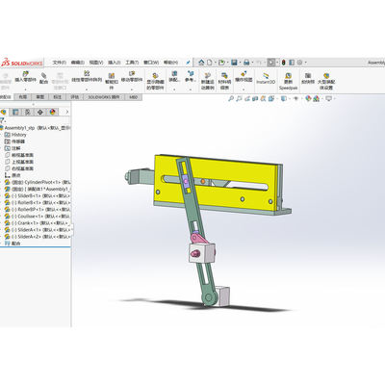Click the New document icon
The height and width of the screenshot is (385, 385).
(209, 63)
